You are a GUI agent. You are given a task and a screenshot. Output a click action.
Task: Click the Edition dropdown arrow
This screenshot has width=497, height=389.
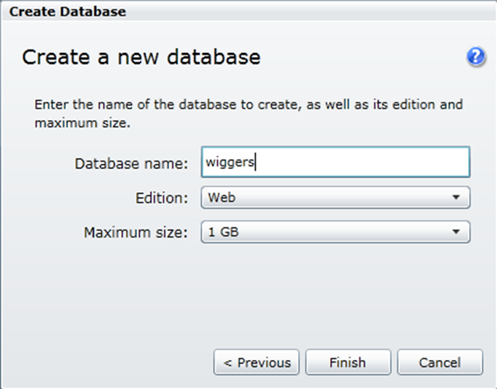coord(456,198)
